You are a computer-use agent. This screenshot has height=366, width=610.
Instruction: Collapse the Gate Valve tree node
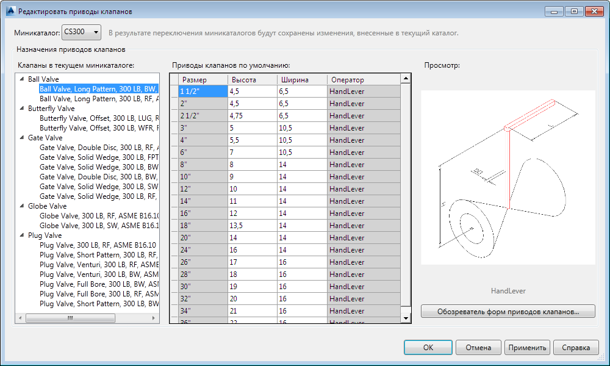[22, 137]
